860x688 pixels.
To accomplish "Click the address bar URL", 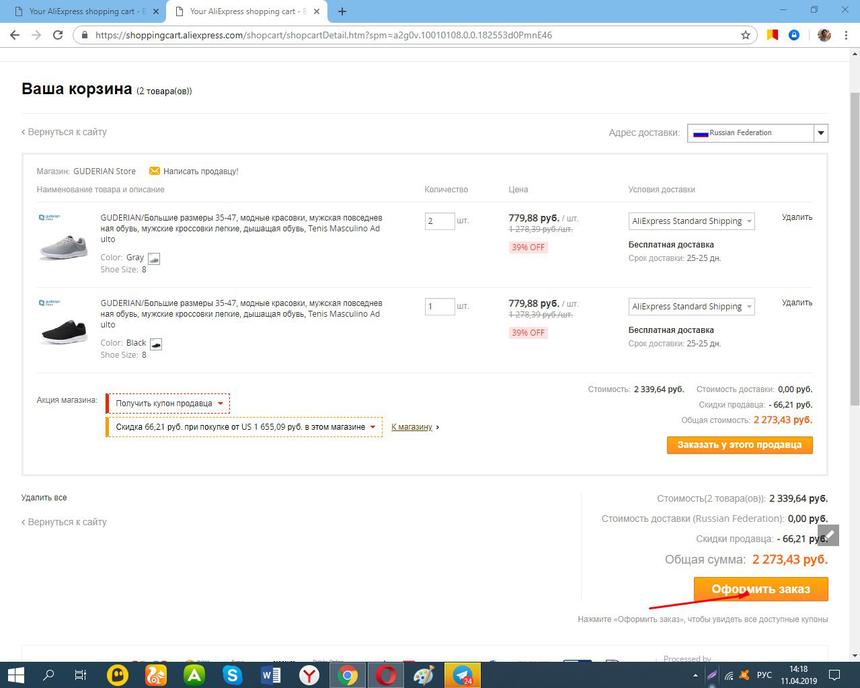I will click(323, 35).
